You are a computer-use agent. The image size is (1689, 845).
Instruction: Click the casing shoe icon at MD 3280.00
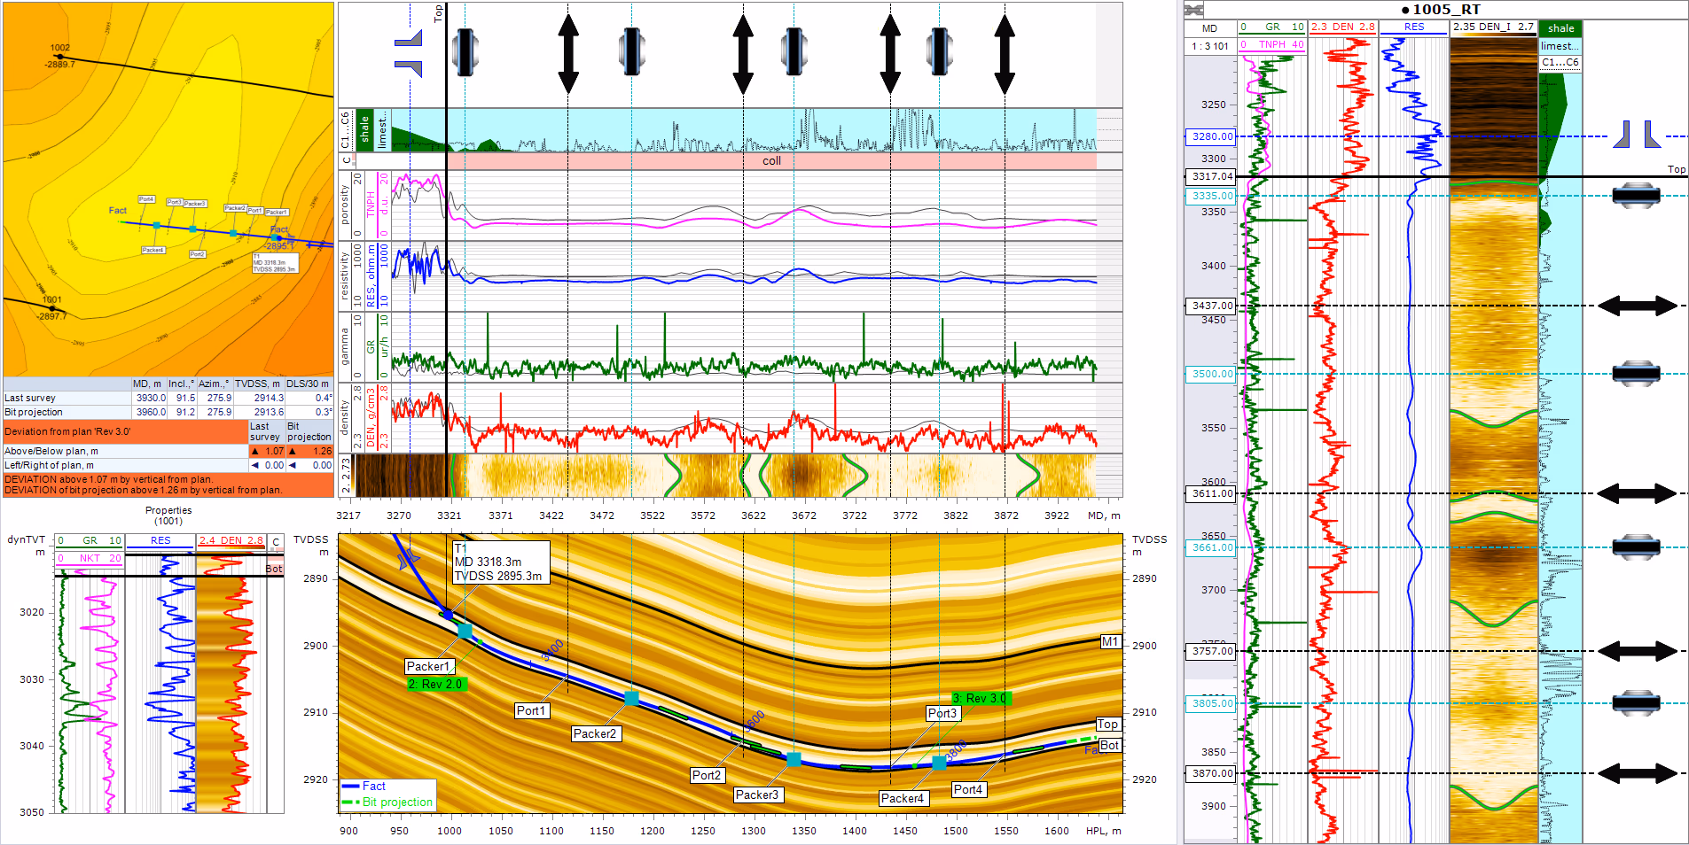click(1637, 136)
